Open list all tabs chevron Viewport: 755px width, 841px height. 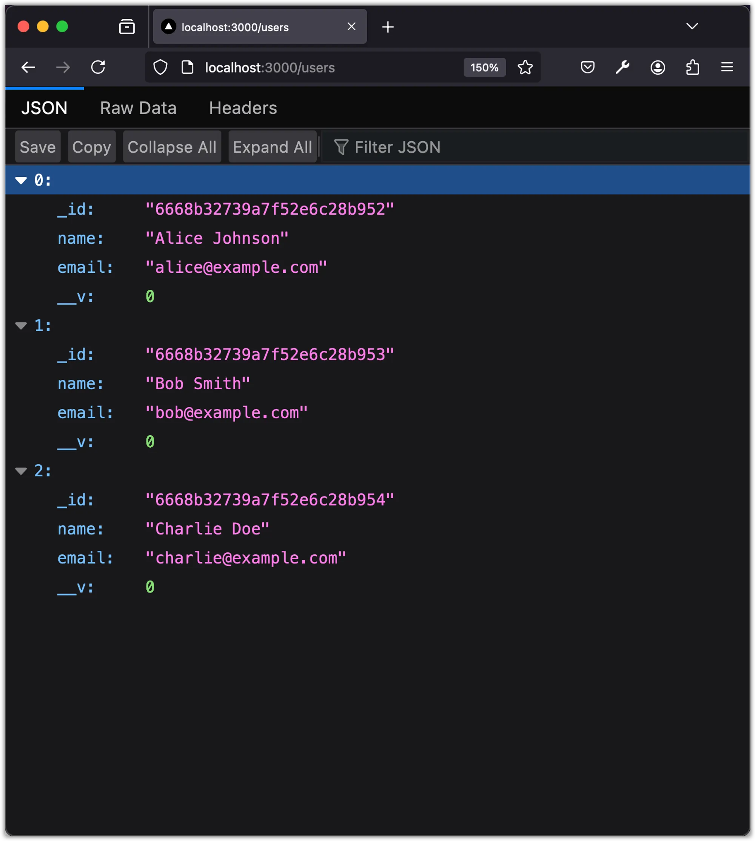pos(692,26)
